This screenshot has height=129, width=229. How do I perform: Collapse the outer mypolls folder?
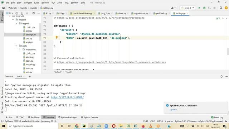[x=13, y=20]
